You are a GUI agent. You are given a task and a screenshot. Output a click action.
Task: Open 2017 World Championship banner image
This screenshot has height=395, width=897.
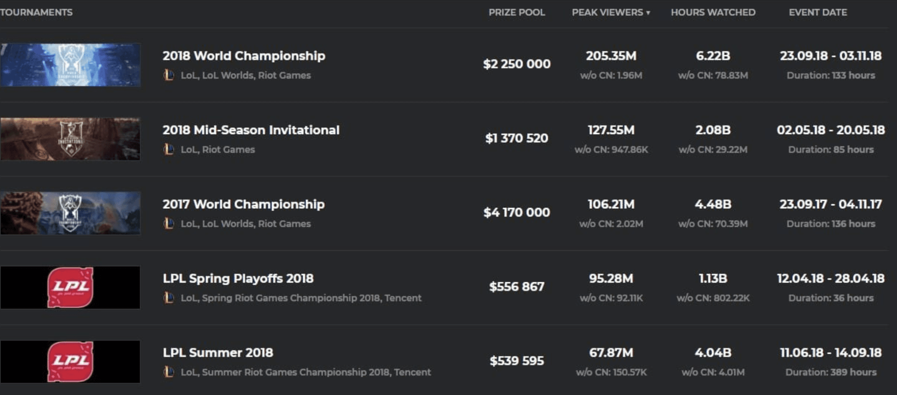pyautogui.click(x=70, y=213)
